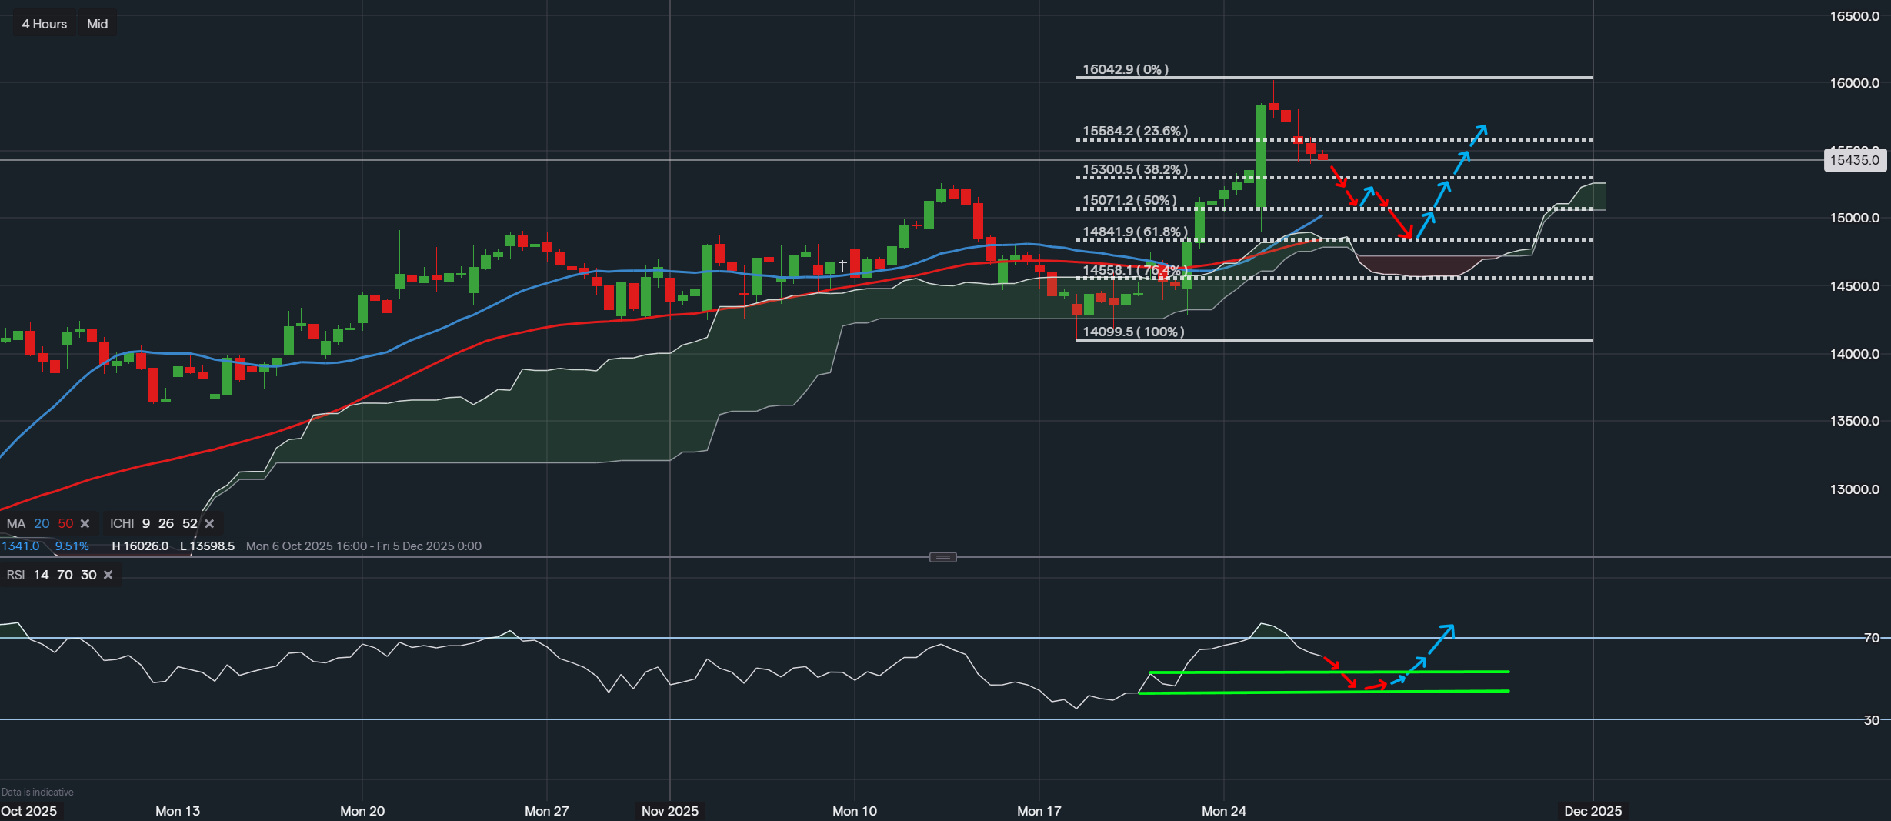Click the RSI 70 level axis label
1891x821 pixels.
[x=1871, y=638]
